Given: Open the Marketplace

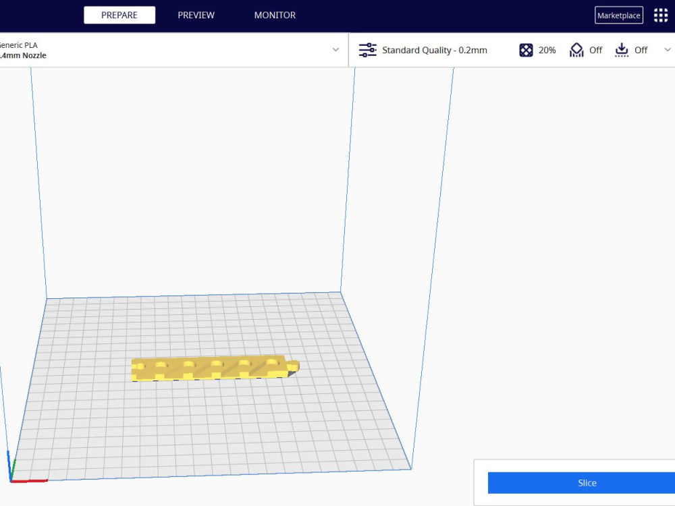Looking at the screenshot, I should pos(618,14).
